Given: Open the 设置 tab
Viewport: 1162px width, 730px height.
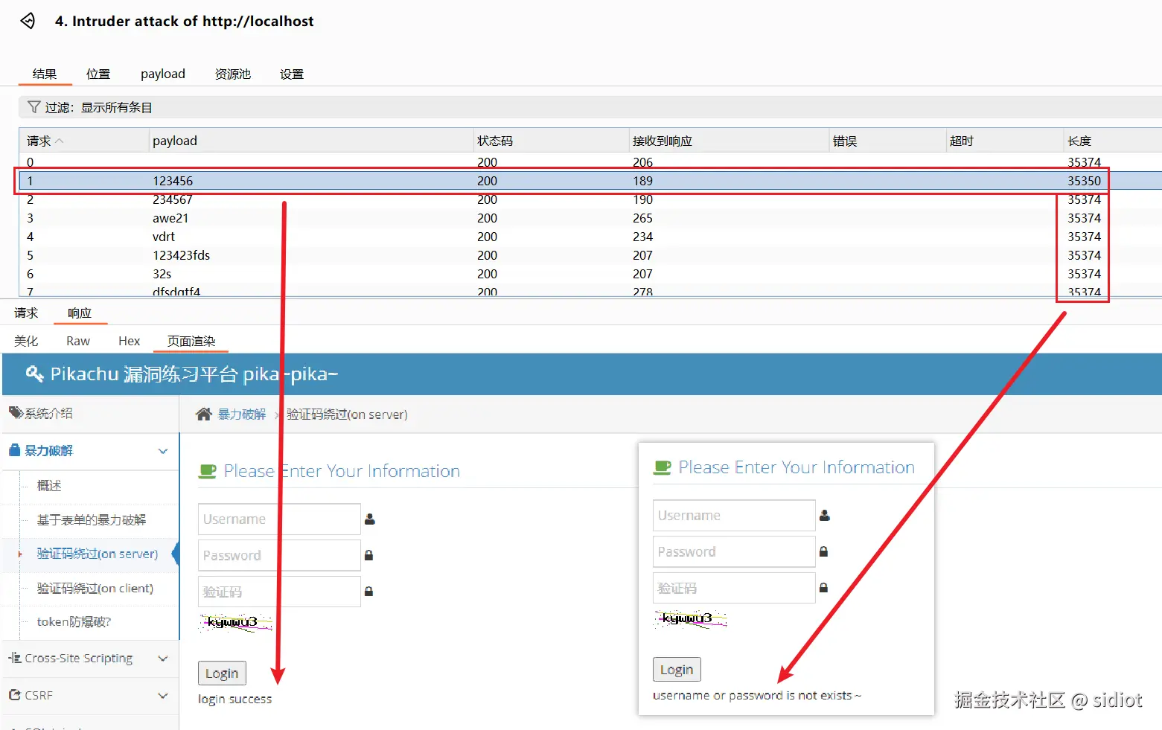Looking at the screenshot, I should [292, 74].
